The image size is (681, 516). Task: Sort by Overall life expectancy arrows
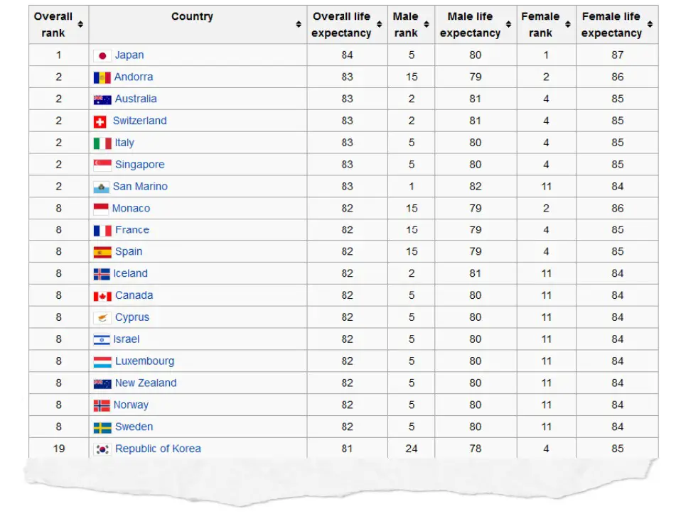tap(379, 24)
